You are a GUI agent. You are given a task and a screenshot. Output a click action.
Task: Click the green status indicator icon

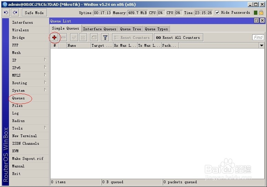(x=255, y=13)
